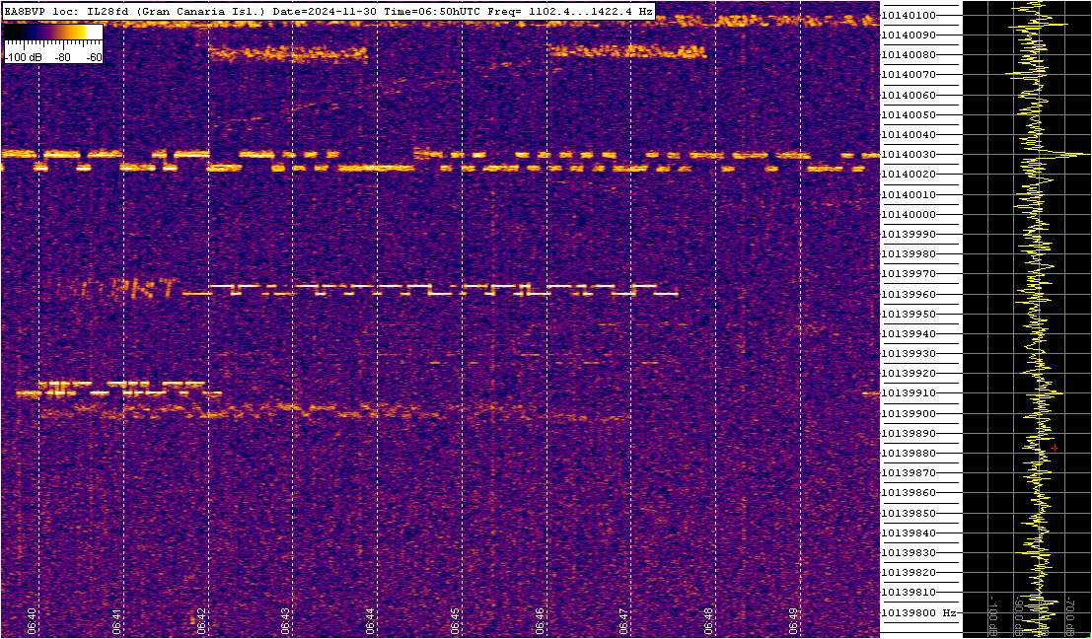
Task: Click the "-80" label in the color legend
Action: click(x=63, y=58)
